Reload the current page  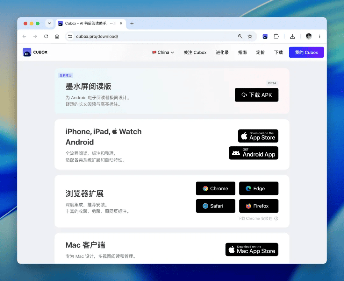46,36
